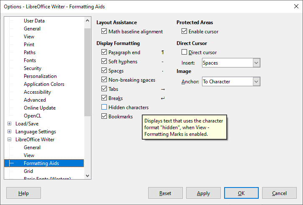Click the Help button
The image size is (303, 205).
tap(23, 193)
